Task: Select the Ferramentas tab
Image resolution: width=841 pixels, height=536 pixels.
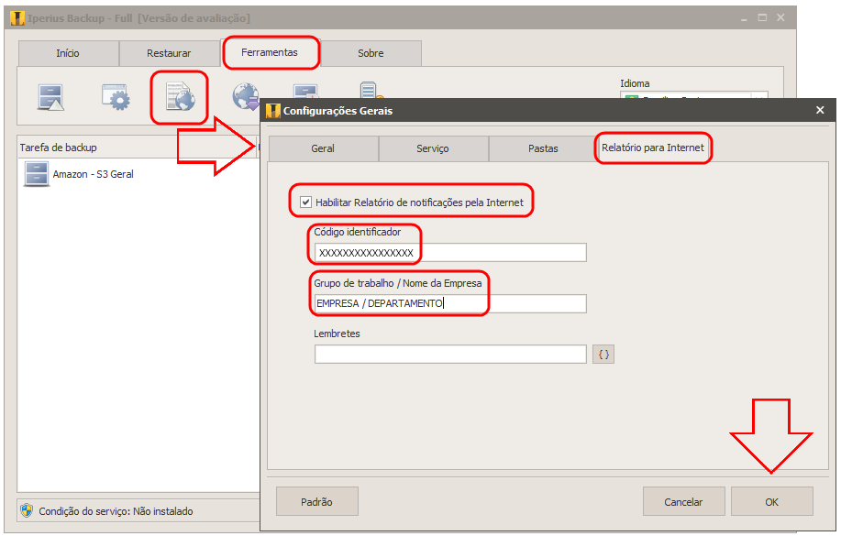Action: (270, 52)
